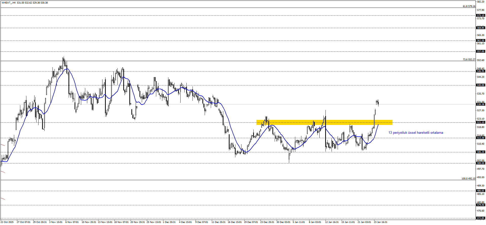Select the 73.6 552.27 Fibonacci label

pyautogui.click(x=469, y=60)
